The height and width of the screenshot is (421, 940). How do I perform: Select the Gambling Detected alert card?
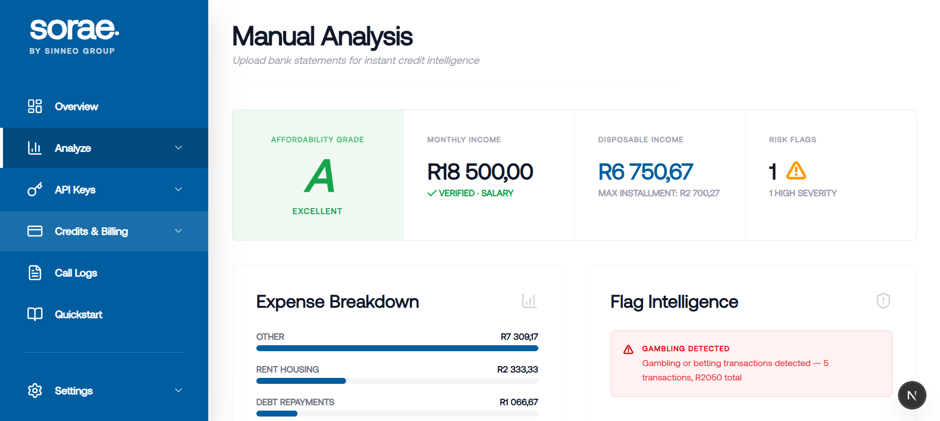pos(751,364)
